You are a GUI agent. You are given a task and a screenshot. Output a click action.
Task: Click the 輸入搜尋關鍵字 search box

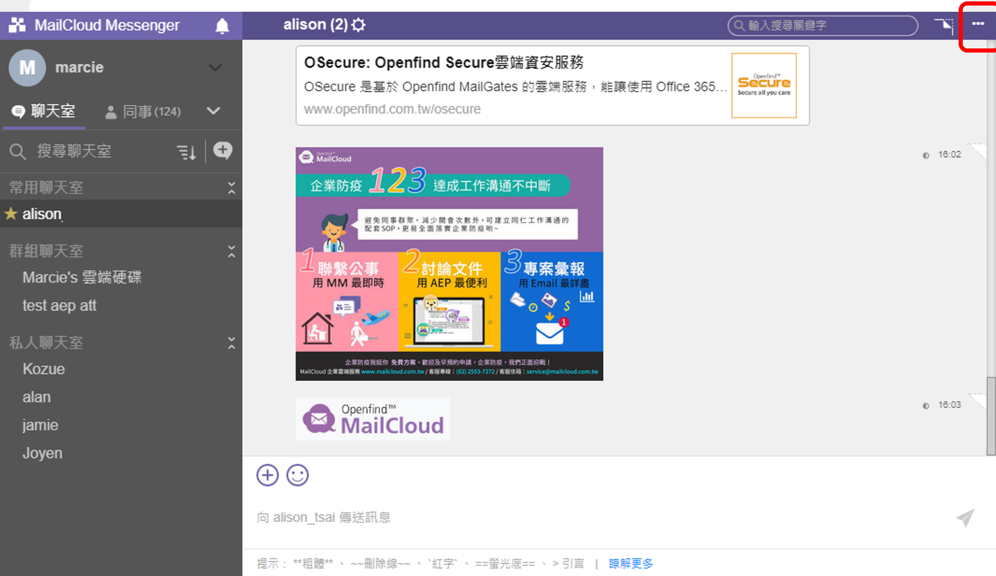click(823, 26)
